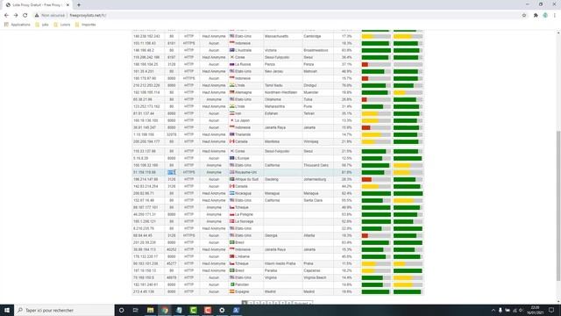Open Cortana circle icon on taskbar

click(x=121, y=310)
